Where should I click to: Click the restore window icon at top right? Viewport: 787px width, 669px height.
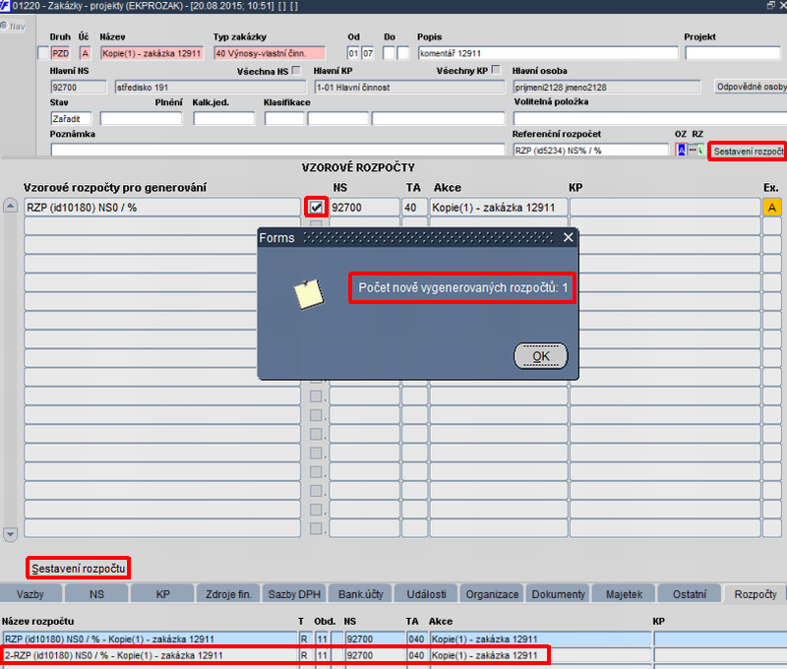(x=770, y=6)
